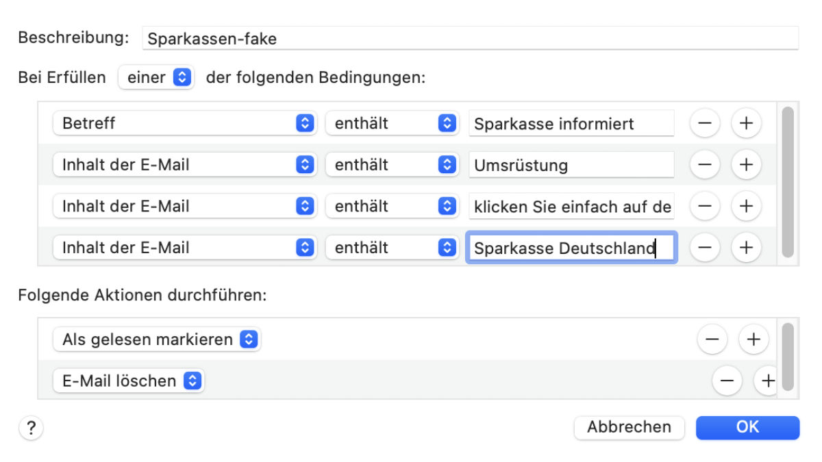822x462 pixels.
Task: Open the 'Als gelesen markieren' action dropdown
Action: click(x=156, y=339)
